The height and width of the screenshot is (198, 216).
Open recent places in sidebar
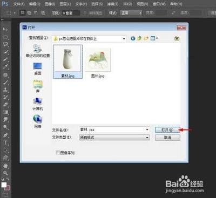coord(38,51)
